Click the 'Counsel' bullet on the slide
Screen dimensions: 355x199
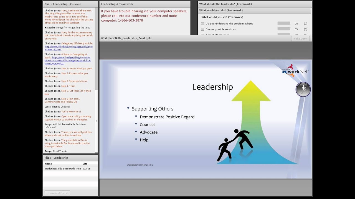tap(147, 125)
